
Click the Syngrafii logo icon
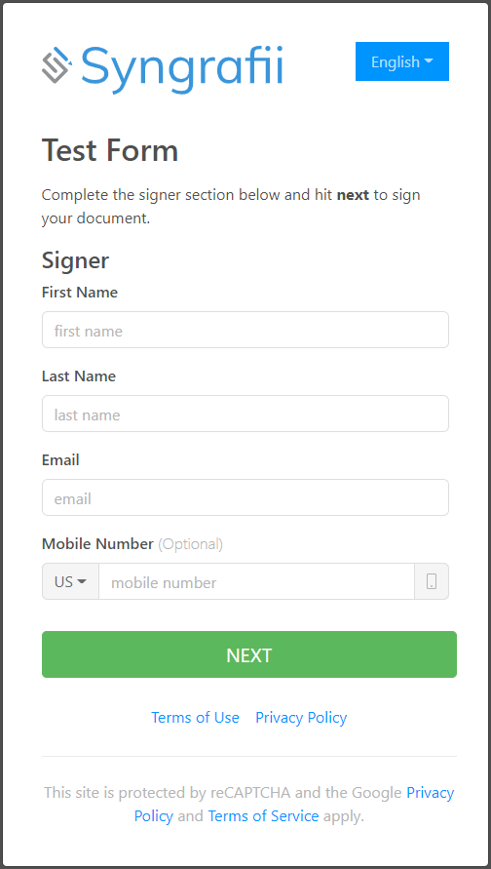pyautogui.click(x=57, y=65)
